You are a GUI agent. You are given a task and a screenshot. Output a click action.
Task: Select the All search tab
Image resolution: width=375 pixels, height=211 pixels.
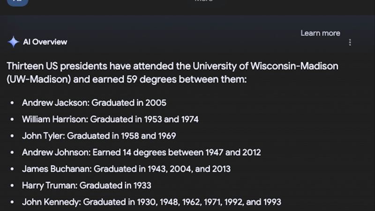pos(17,1)
